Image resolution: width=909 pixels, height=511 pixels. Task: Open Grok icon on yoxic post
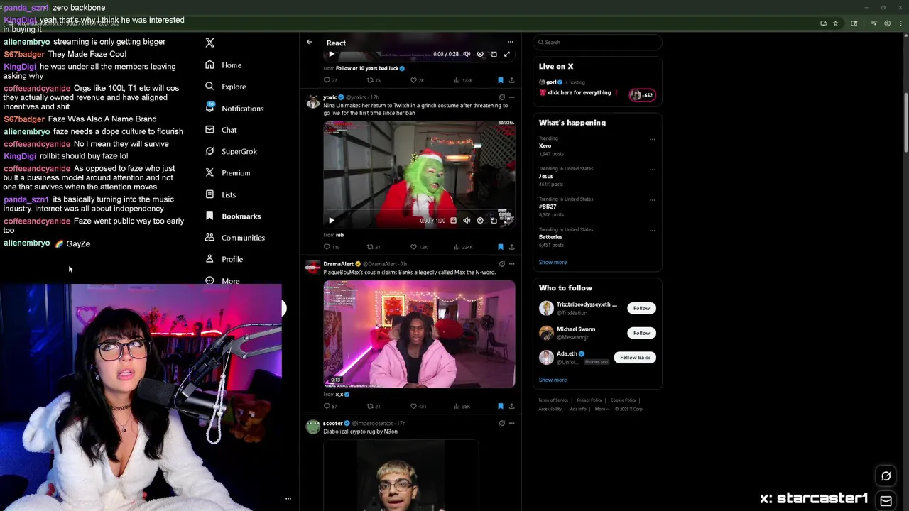click(501, 97)
